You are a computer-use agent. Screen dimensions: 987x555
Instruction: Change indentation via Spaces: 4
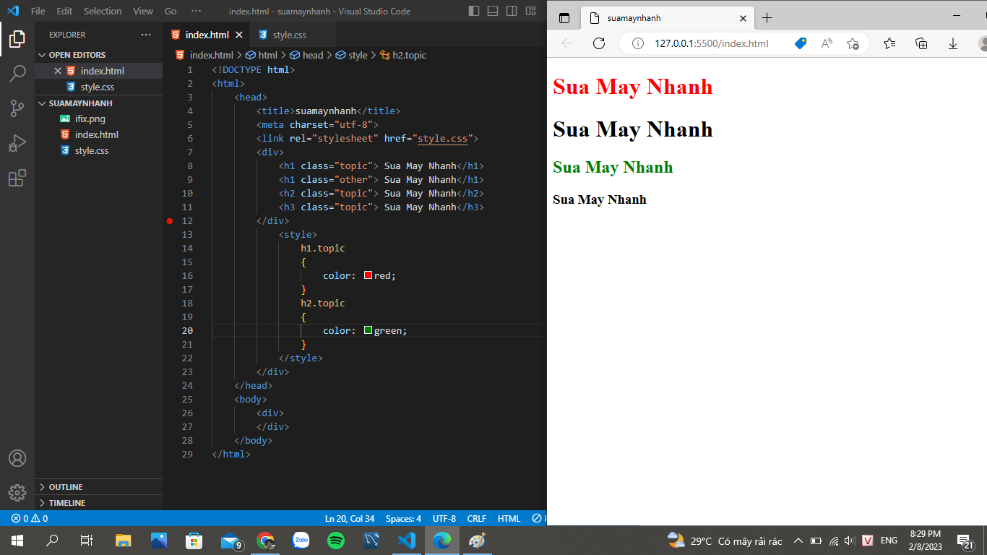pos(403,518)
